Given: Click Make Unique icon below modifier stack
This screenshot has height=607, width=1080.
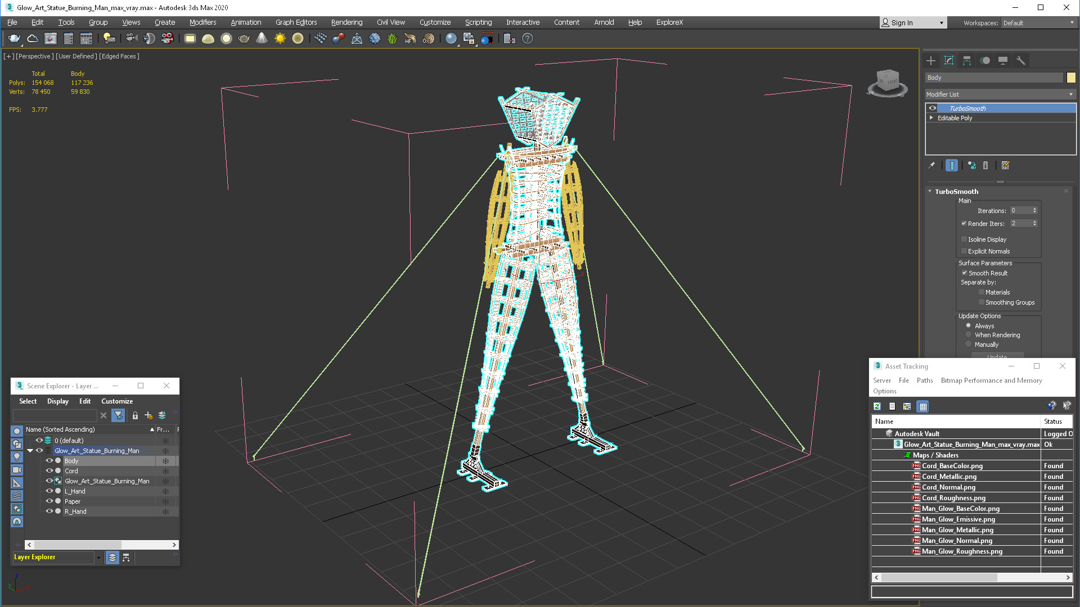Looking at the screenshot, I should (971, 165).
